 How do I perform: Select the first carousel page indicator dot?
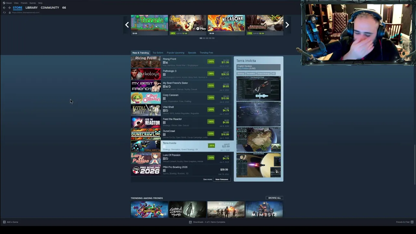tap(201, 38)
